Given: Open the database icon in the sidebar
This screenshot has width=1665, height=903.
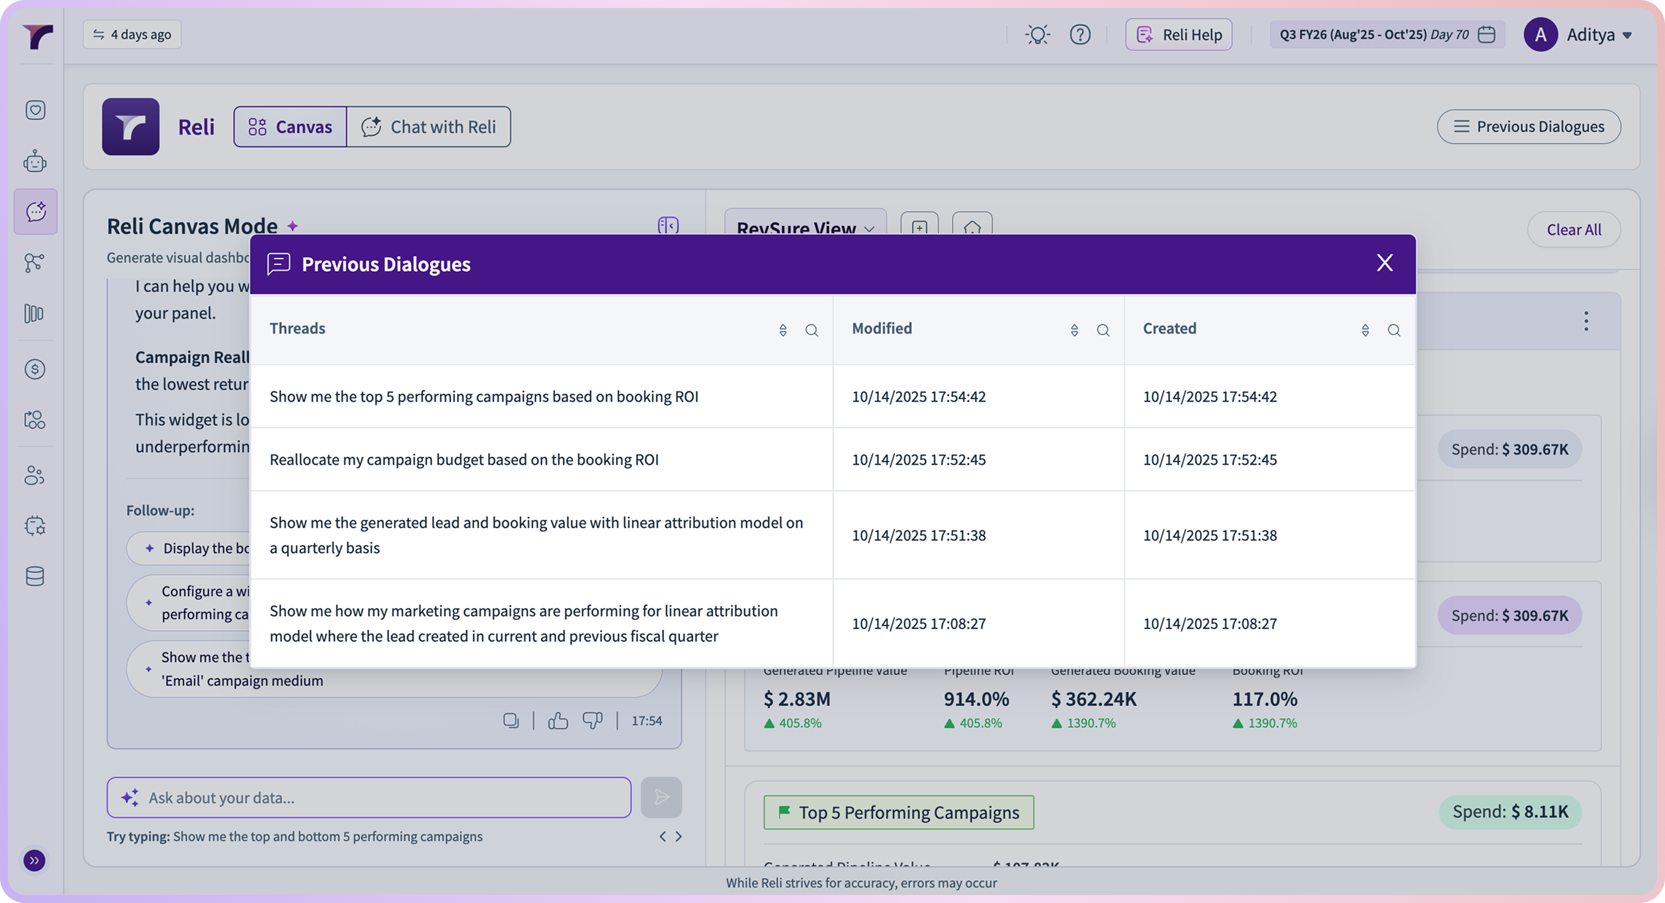Looking at the screenshot, I should coord(35,576).
